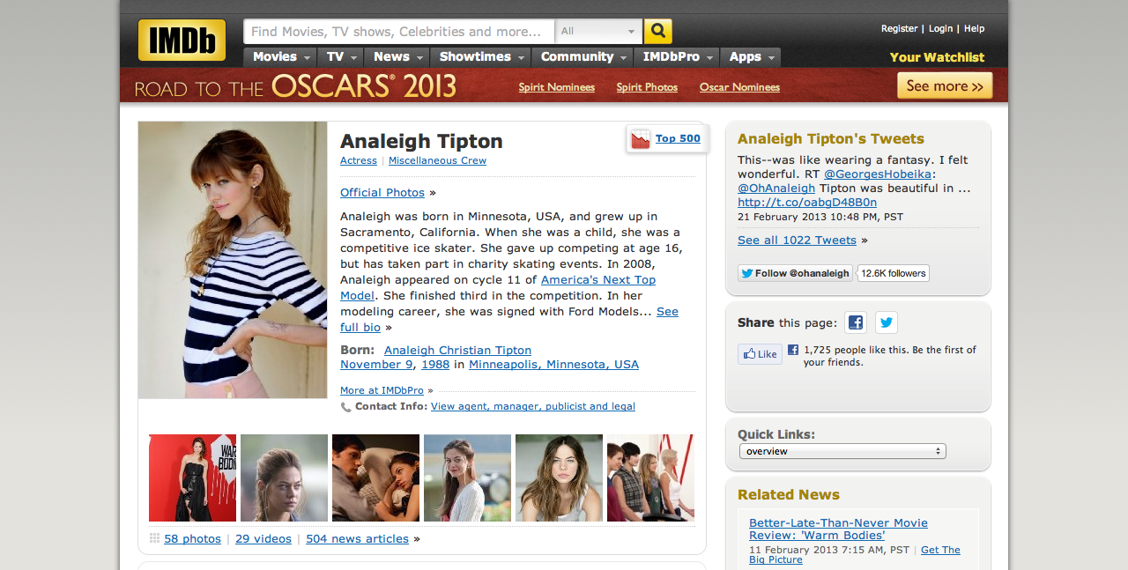The width and height of the screenshot is (1128, 570).
Task: Click the 58 photos link
Action: [192, 539]
